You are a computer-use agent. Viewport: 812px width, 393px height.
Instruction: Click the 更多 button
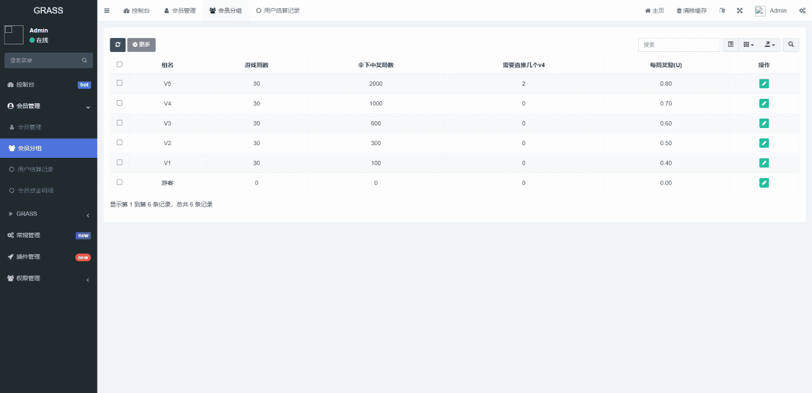pos(141,44)
